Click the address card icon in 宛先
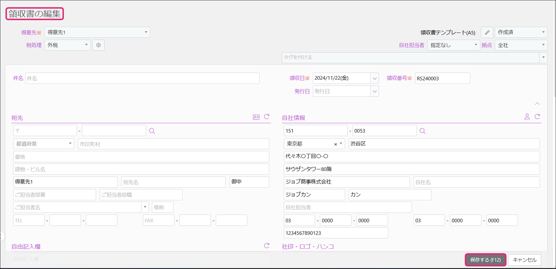This screenshot has width=556, height=269. [256, 117]
